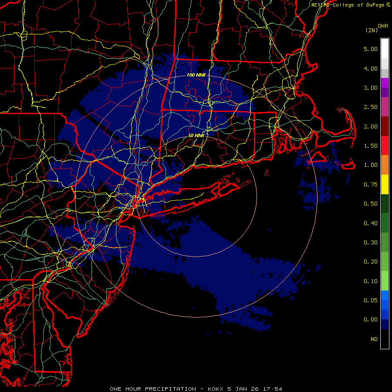Click the 2.50 legend value

click(371, 107)
